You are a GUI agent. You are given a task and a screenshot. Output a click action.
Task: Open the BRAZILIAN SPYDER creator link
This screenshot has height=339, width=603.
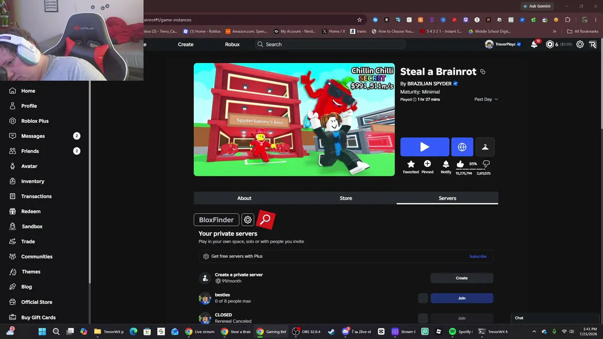pos(429,84)
